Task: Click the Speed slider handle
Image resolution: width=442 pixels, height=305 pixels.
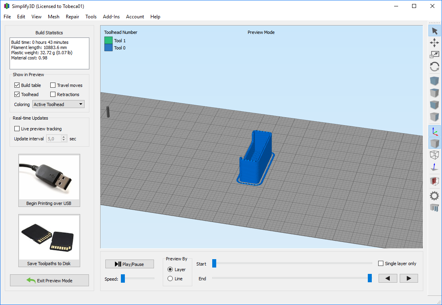Action: (123, 278)
